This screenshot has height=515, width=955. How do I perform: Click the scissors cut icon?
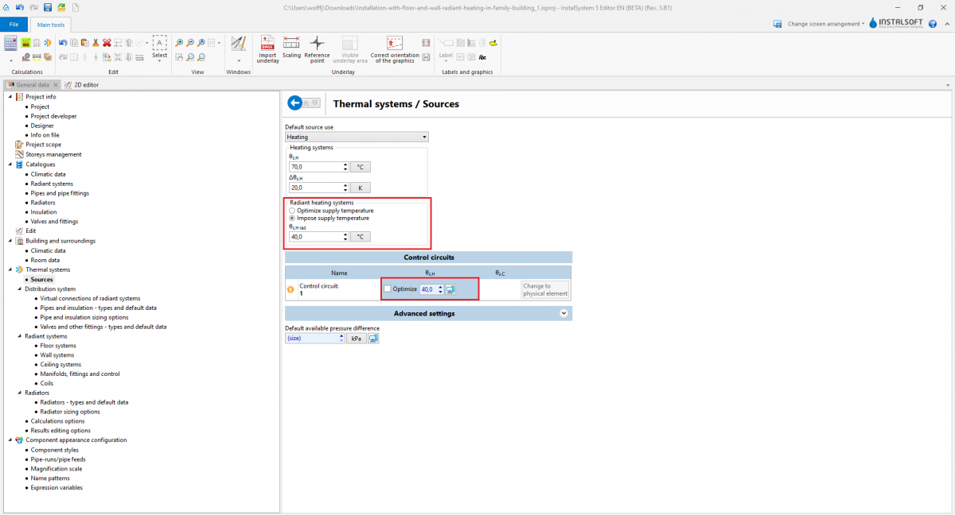pos(95,43)
